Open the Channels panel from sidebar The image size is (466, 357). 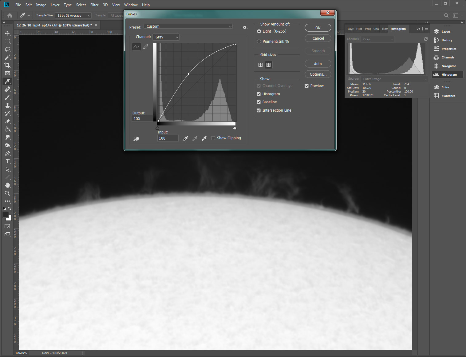(447, 58)
